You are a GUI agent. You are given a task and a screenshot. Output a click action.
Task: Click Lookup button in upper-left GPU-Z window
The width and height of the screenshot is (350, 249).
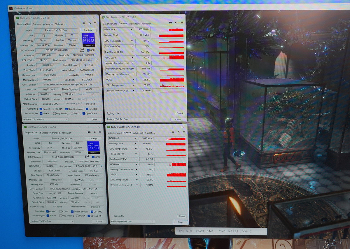click(x=88, y=30)
